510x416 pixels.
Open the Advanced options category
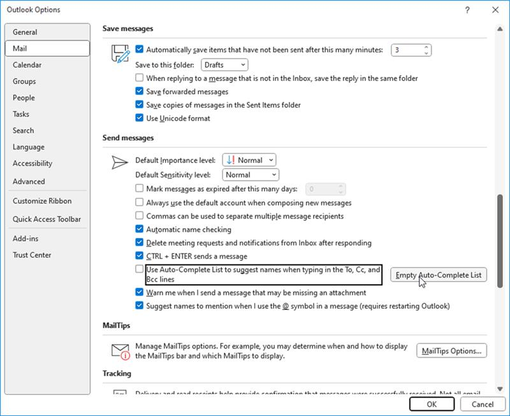point(47,182)
